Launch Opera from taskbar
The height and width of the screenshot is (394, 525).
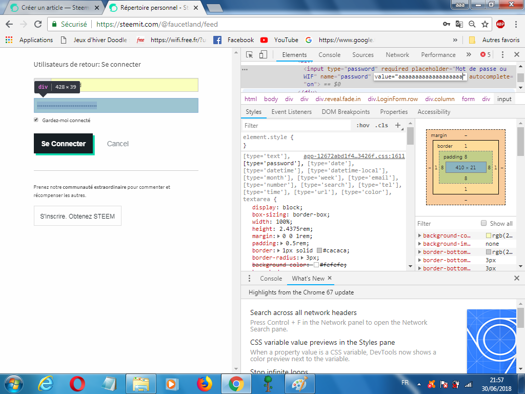pyautogui.click(x=77, y=384)
